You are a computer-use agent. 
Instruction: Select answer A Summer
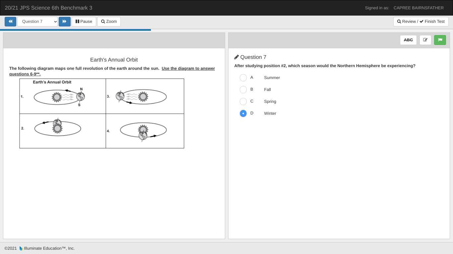click(243, 78)
